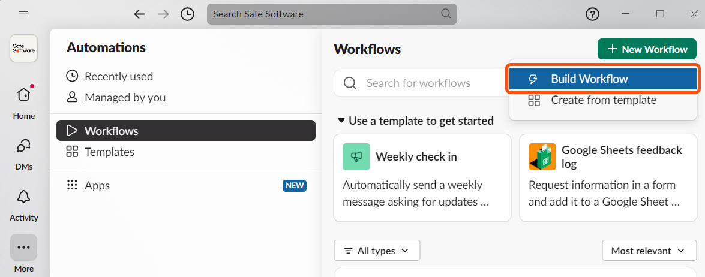705x277 pixels.
Task: Search Safe Software field
Action: click(x=332, y=14)
